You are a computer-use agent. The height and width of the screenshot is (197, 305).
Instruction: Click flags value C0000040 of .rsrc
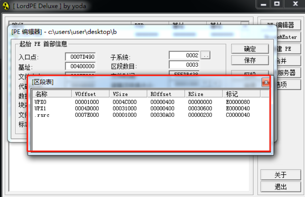238,115
